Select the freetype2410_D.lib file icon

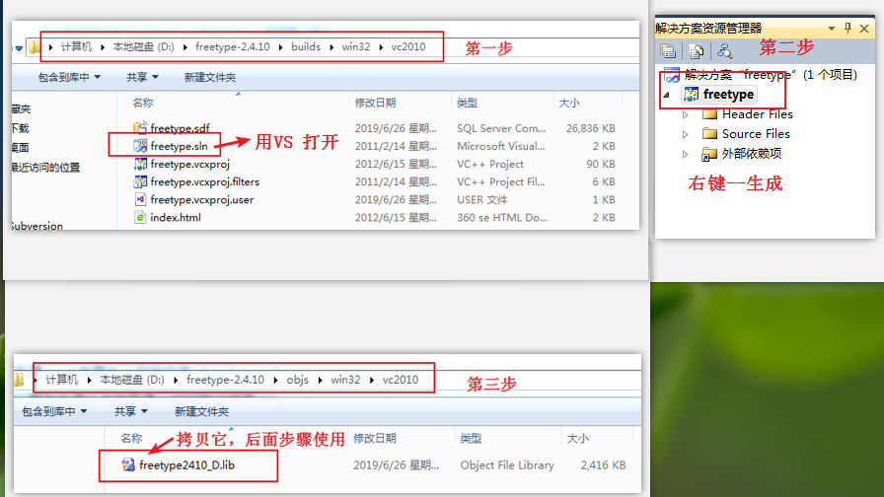[128, 464]
